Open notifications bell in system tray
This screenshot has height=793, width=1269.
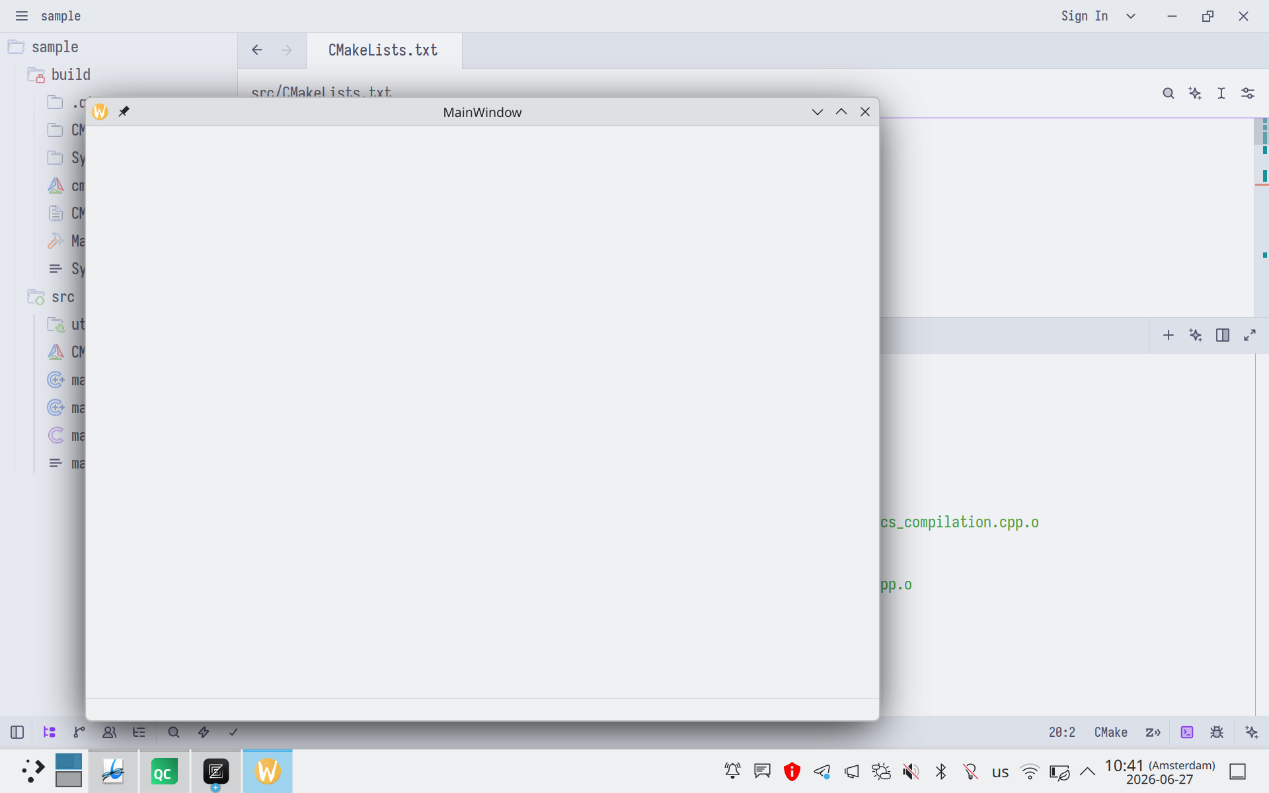click(x=732, y=771)
